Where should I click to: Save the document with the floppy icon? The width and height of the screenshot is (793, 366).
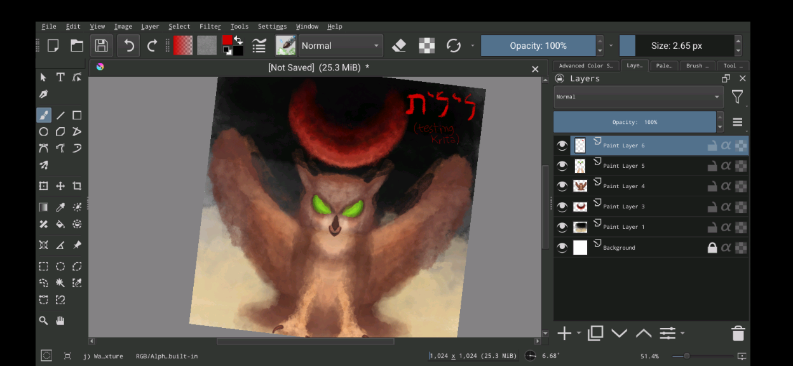coord(101,45)
